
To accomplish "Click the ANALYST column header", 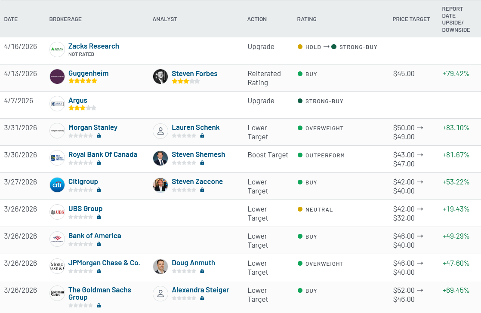I will (165, 19).
